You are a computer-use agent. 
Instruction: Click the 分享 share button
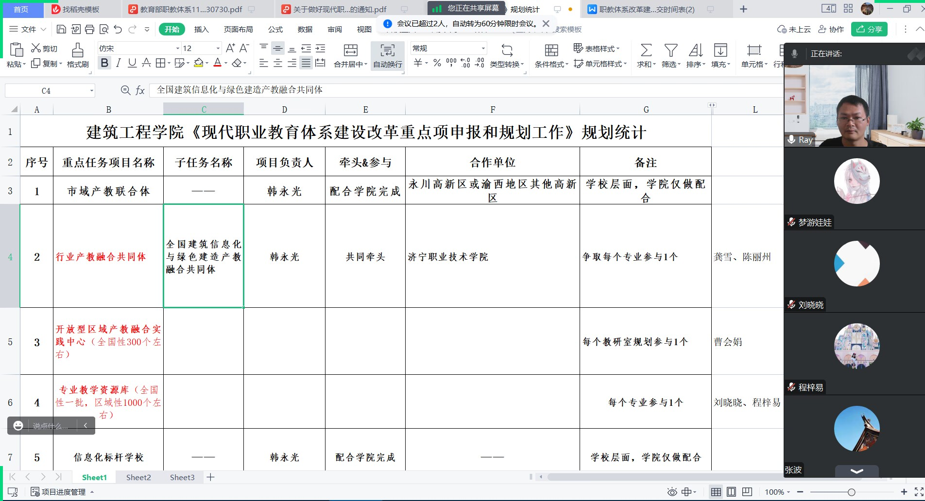(869, 29)
